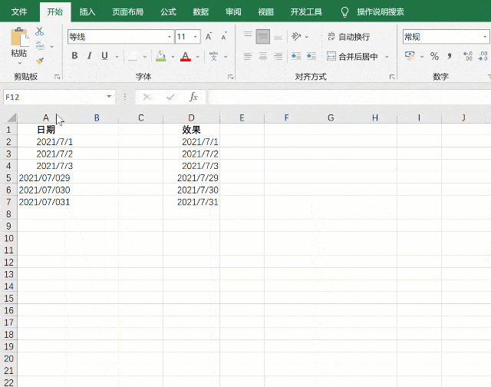The width and height of the screenshot is (491, 387).
Task: Open the 文件 tab
Action: point(19,12)
